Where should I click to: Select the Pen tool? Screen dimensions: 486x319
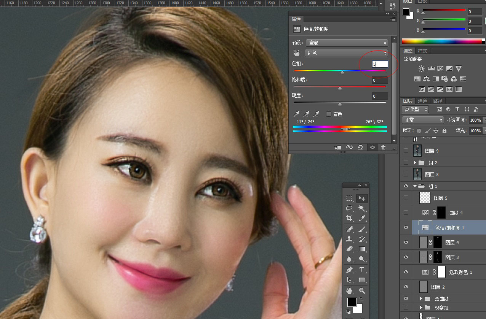349,270
